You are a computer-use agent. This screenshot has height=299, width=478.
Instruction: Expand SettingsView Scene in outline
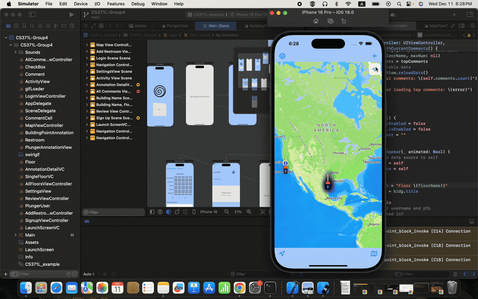tap(87, 71)
